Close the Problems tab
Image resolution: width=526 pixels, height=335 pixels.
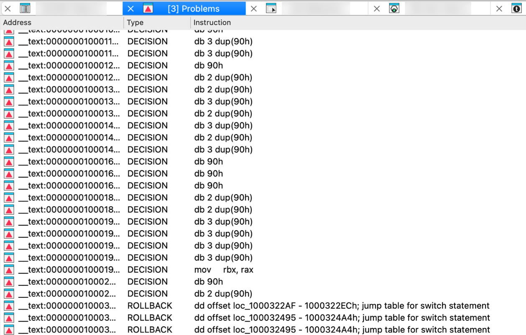131,9
